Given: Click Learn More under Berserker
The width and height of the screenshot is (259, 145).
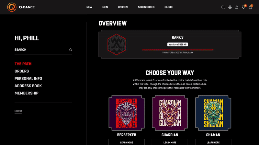Looking at the screenshot, I should tap(127, 142).
